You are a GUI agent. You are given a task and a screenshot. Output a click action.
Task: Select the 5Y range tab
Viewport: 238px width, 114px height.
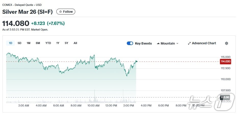tap(67, 43)
